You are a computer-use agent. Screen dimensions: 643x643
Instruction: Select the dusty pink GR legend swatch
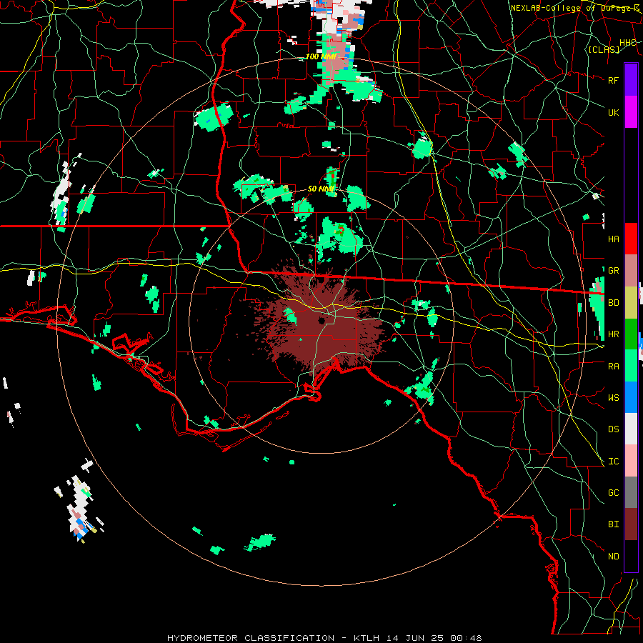click(631, 271)
